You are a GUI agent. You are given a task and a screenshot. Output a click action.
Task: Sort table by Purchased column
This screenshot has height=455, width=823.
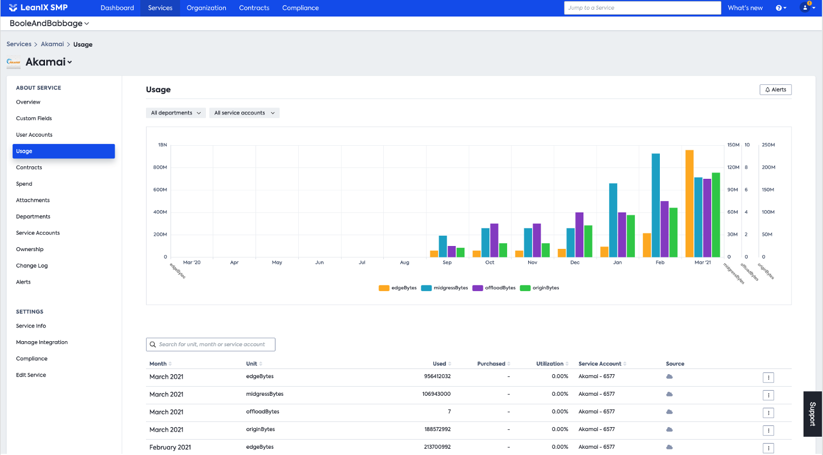[493, 363]
